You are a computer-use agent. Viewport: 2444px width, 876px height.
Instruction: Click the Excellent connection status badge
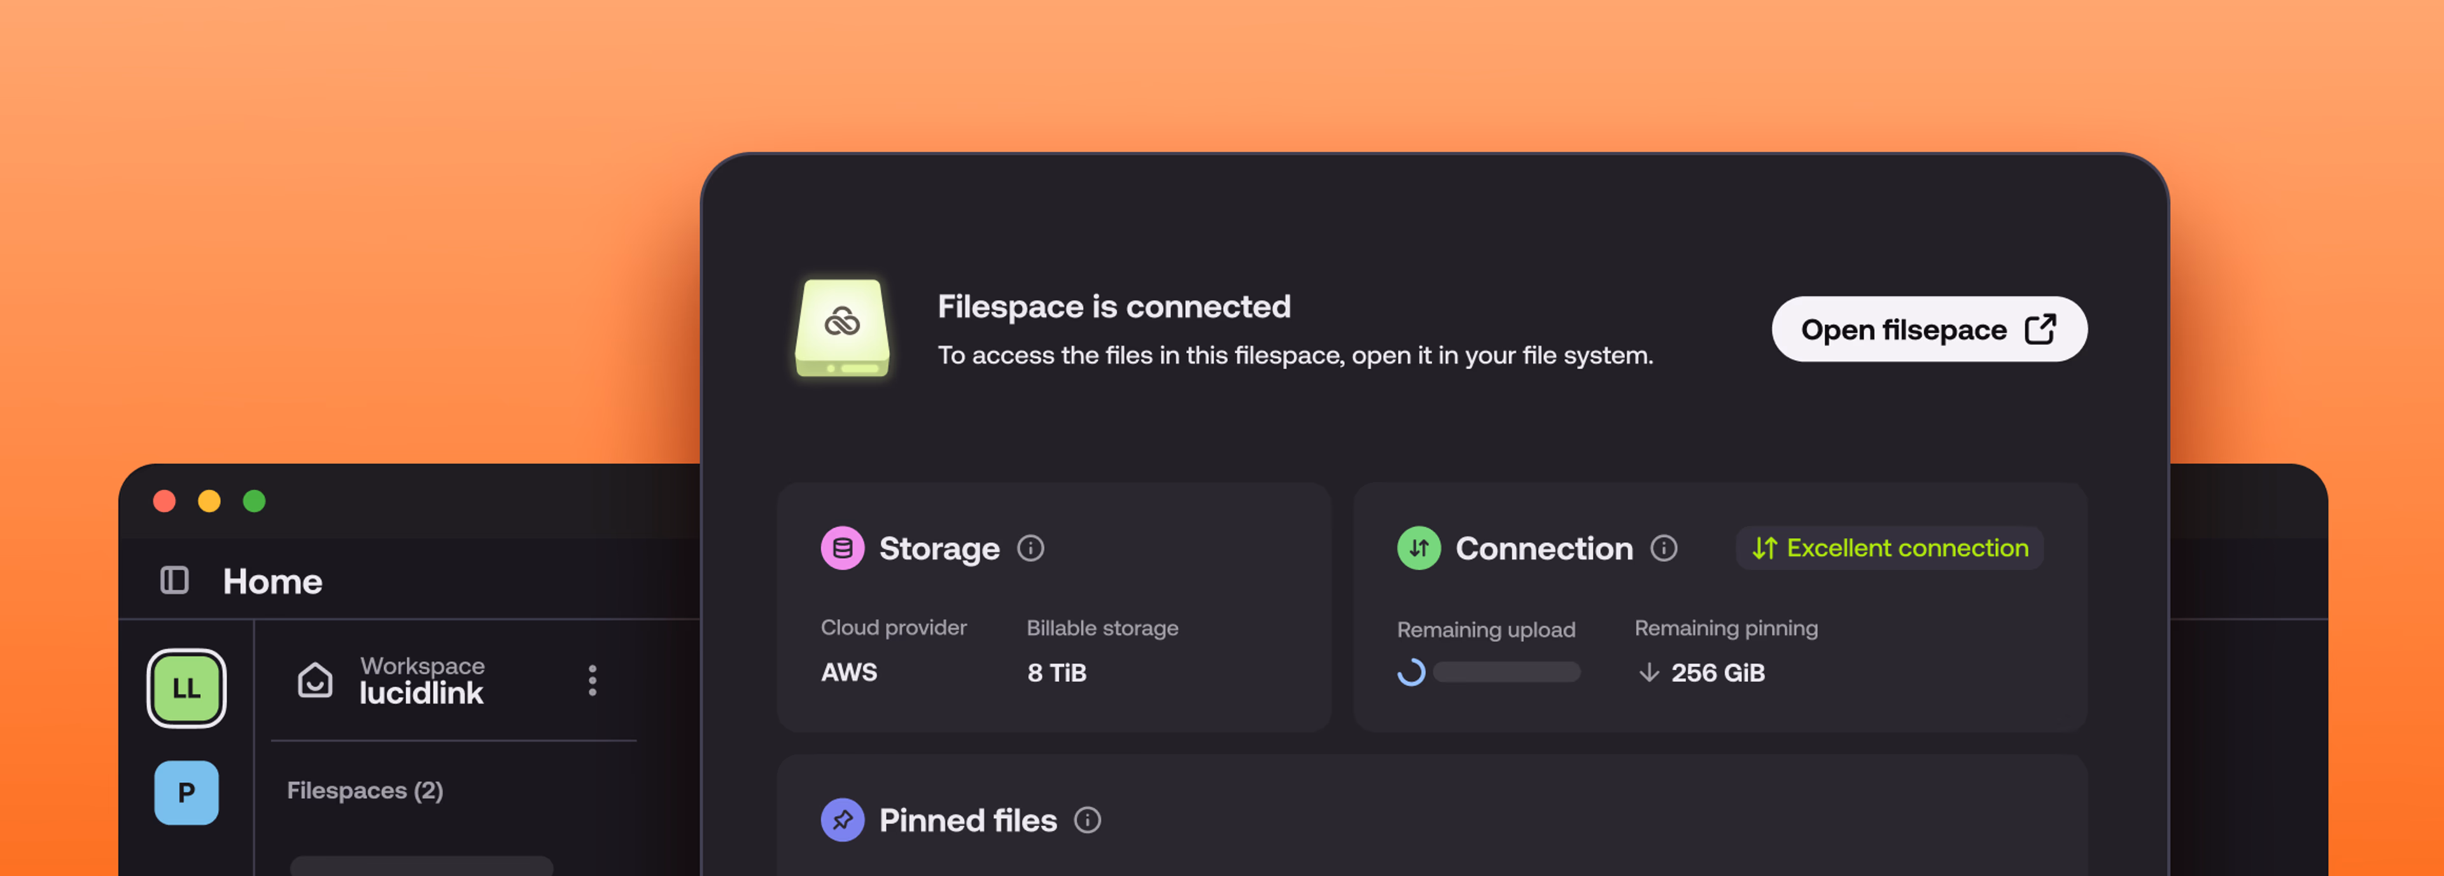pyautogui.click(x=1889, y=548)
